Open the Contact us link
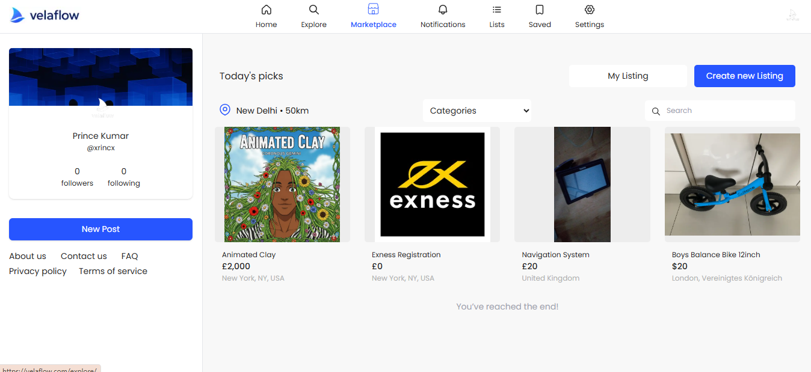 pyautogui.click(x=84, y=256)
